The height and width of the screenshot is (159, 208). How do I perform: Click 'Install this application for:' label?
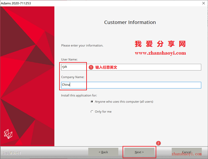[79, 96]
